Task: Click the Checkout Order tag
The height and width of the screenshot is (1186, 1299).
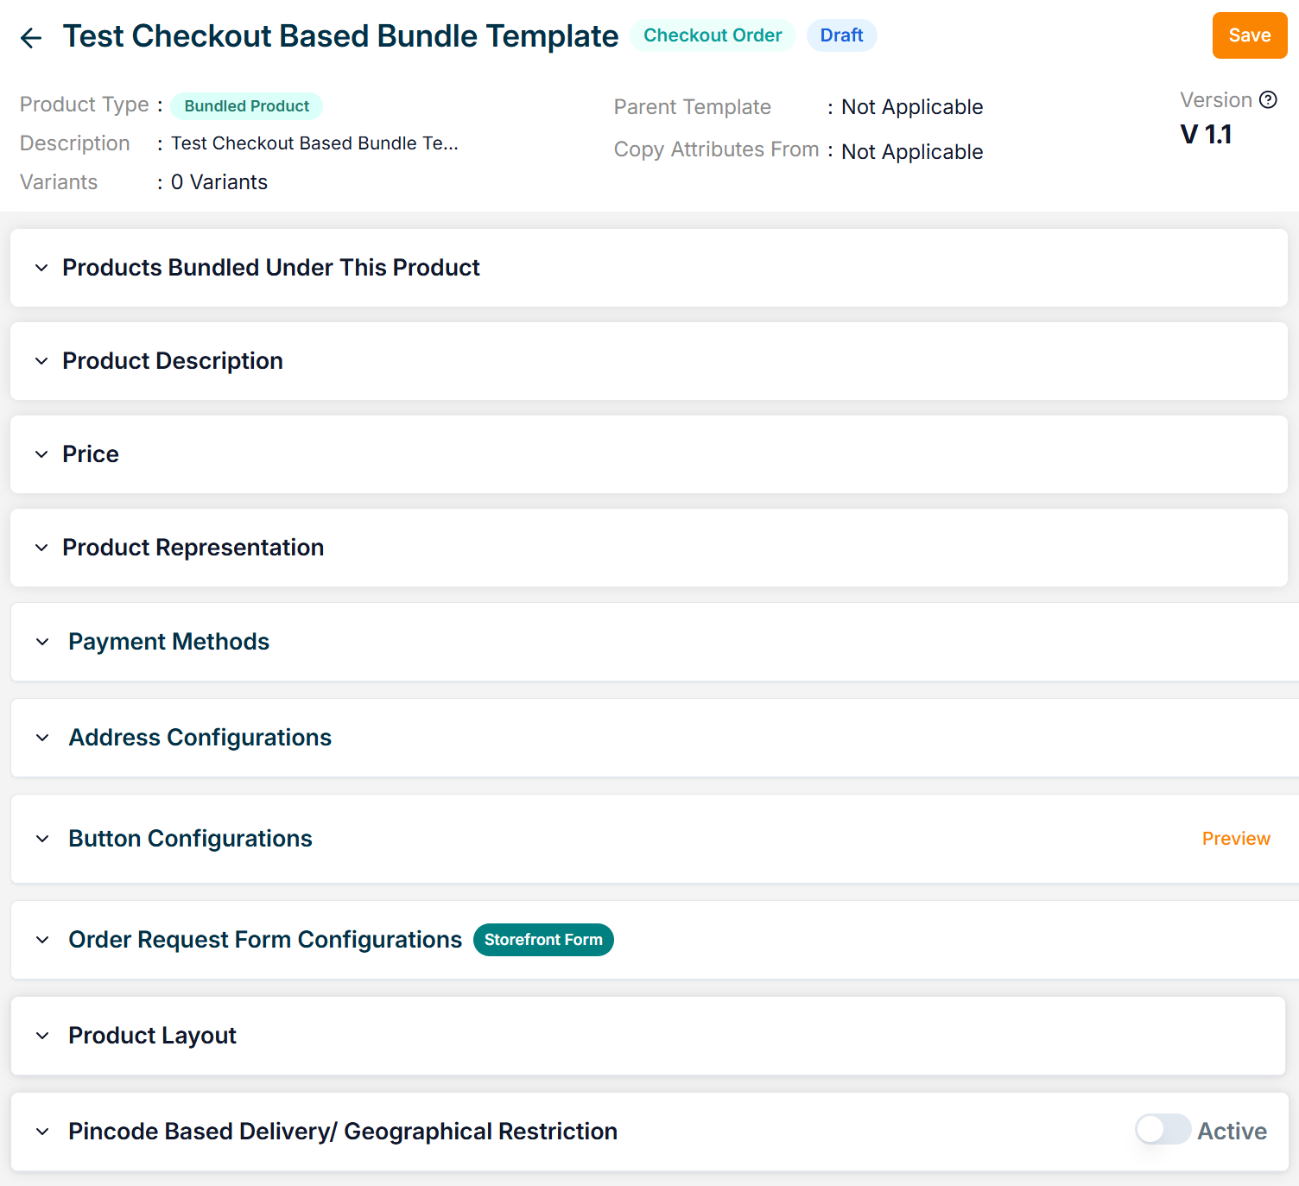Action: point(713,35)
